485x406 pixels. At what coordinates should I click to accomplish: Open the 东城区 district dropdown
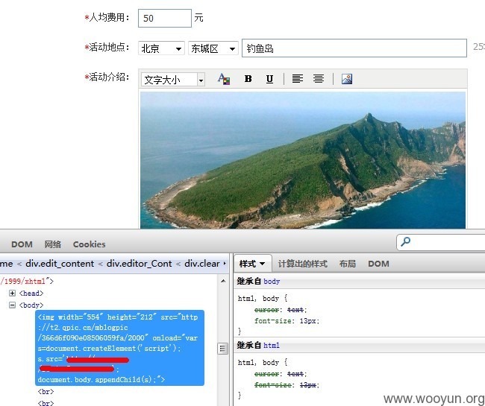point(213,48)
